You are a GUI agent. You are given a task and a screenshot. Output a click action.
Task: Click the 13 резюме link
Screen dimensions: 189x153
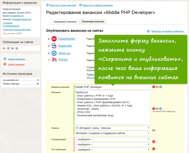[x=8, y=23]
